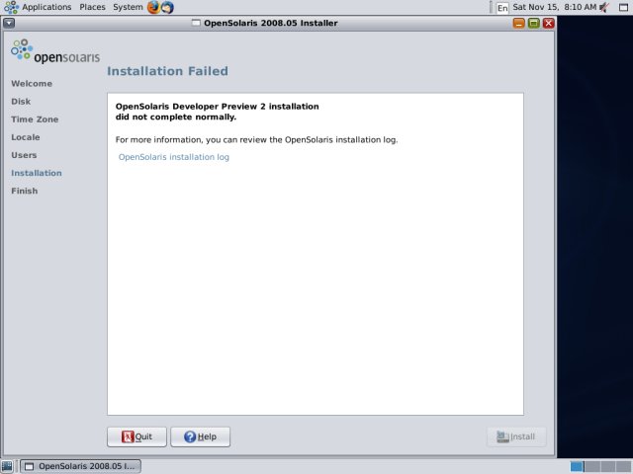The width and height of the screenshot is (633, 474).
Task: Click the muted volume icon
Action: (604, 7)
